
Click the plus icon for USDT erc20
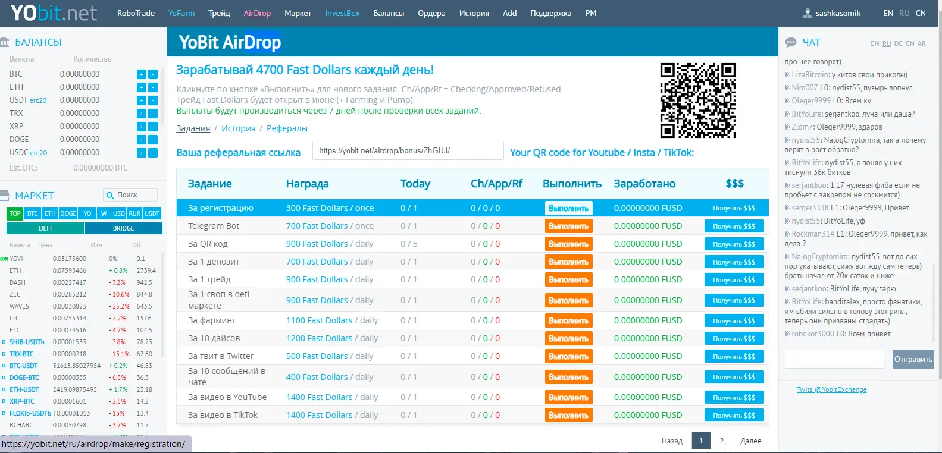coord(142,100)
